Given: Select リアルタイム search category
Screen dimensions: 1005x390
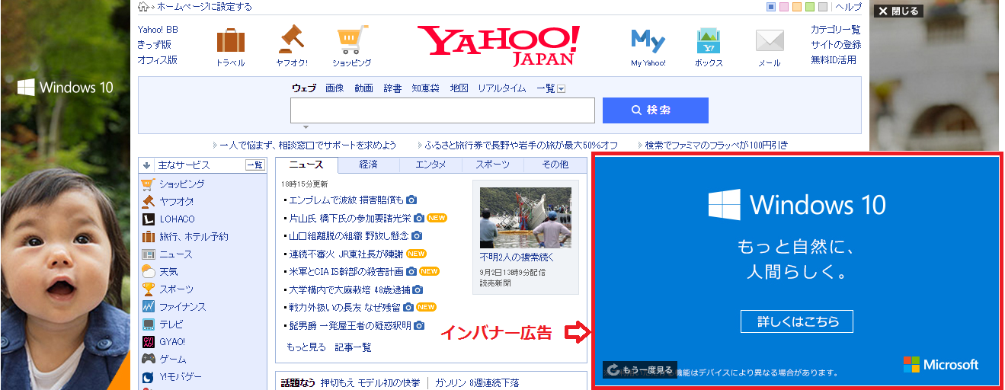Looking at the screenshot, I should coord(501,88).
